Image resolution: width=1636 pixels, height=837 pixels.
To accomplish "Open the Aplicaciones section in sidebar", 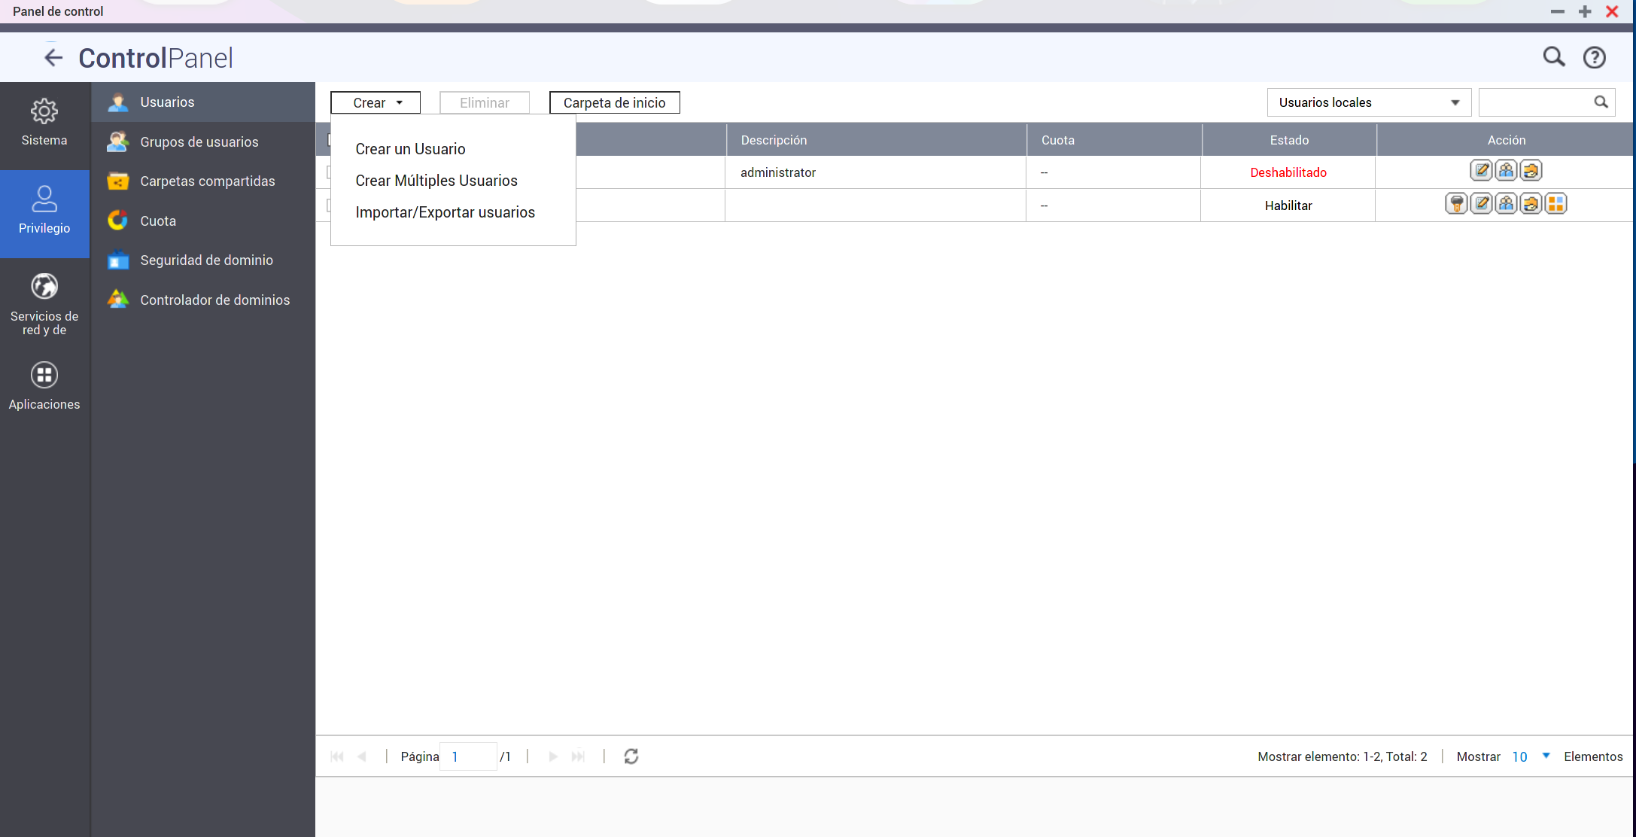I will click(44, 387).
